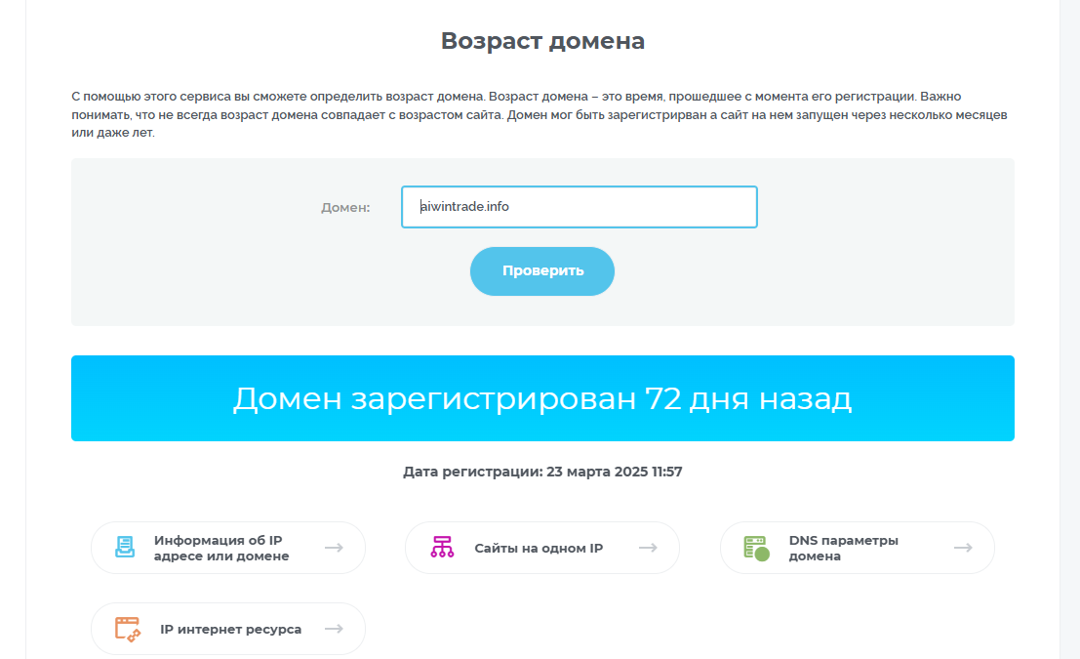The height and width of the screenshot is (659, 1080).
Task: Click the green DNS server icon
Action: point(756,548)
